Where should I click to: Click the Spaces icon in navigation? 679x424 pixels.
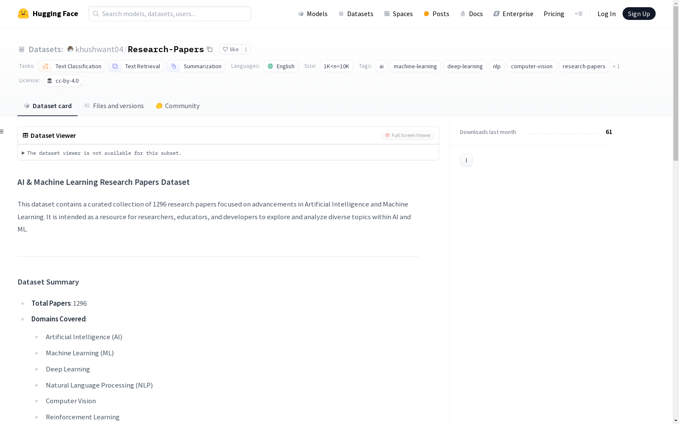coord(387,14)
